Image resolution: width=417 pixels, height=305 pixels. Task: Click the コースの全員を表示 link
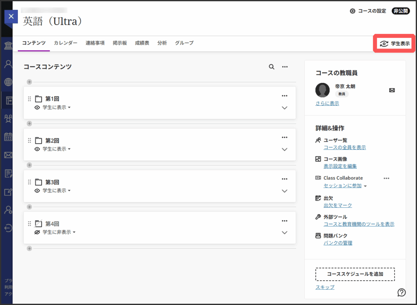point(345,147)
